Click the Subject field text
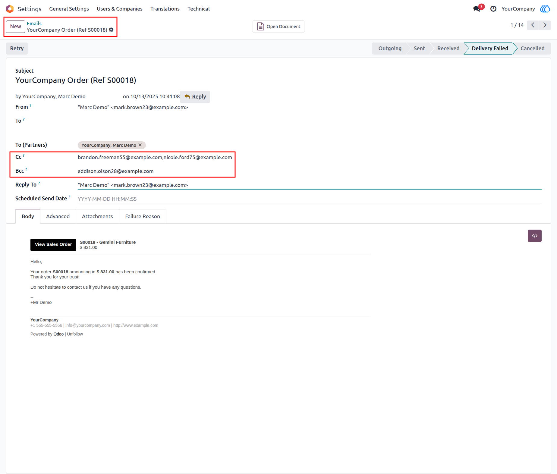This screenshot has width=557, height=474. [76, 80]
